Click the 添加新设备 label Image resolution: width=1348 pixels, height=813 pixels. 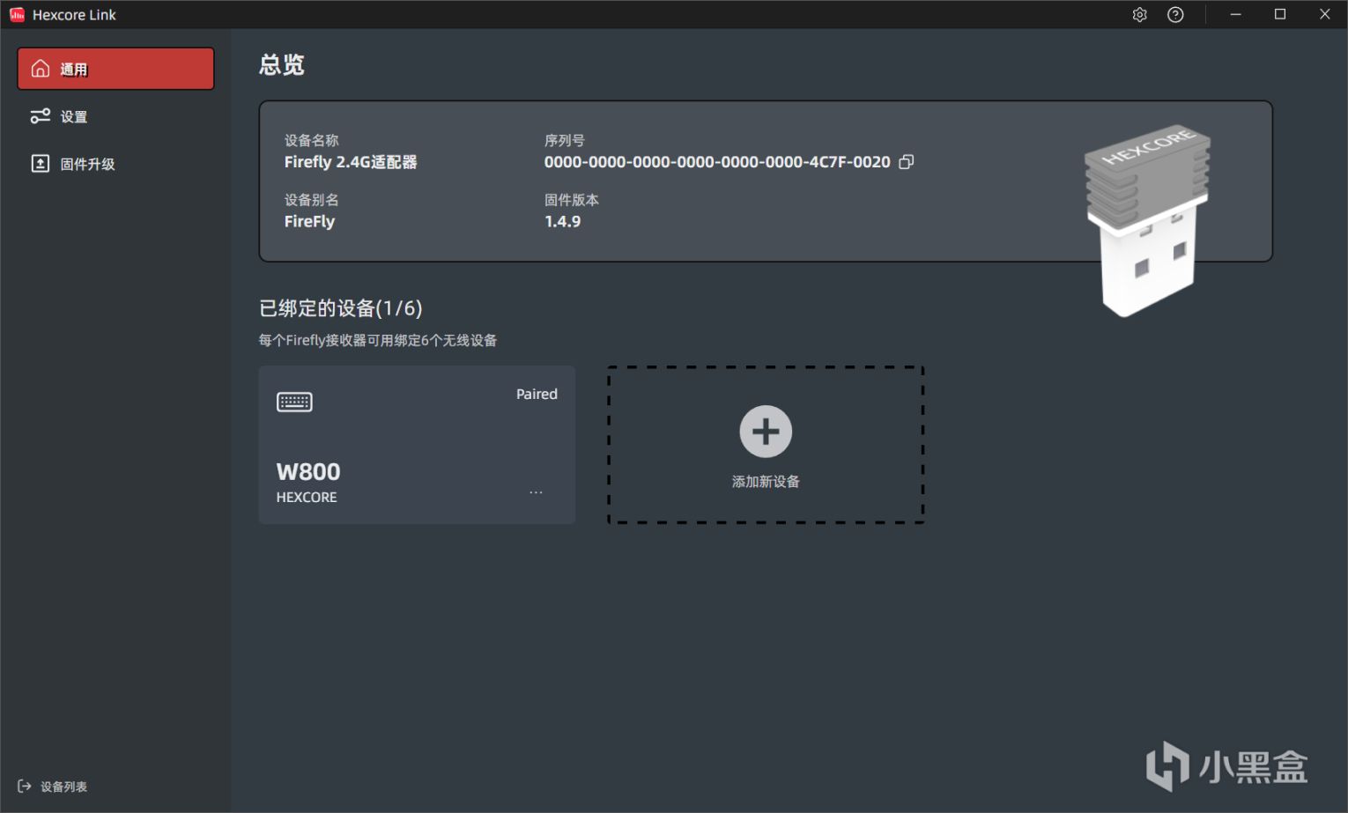click(766, 482)
